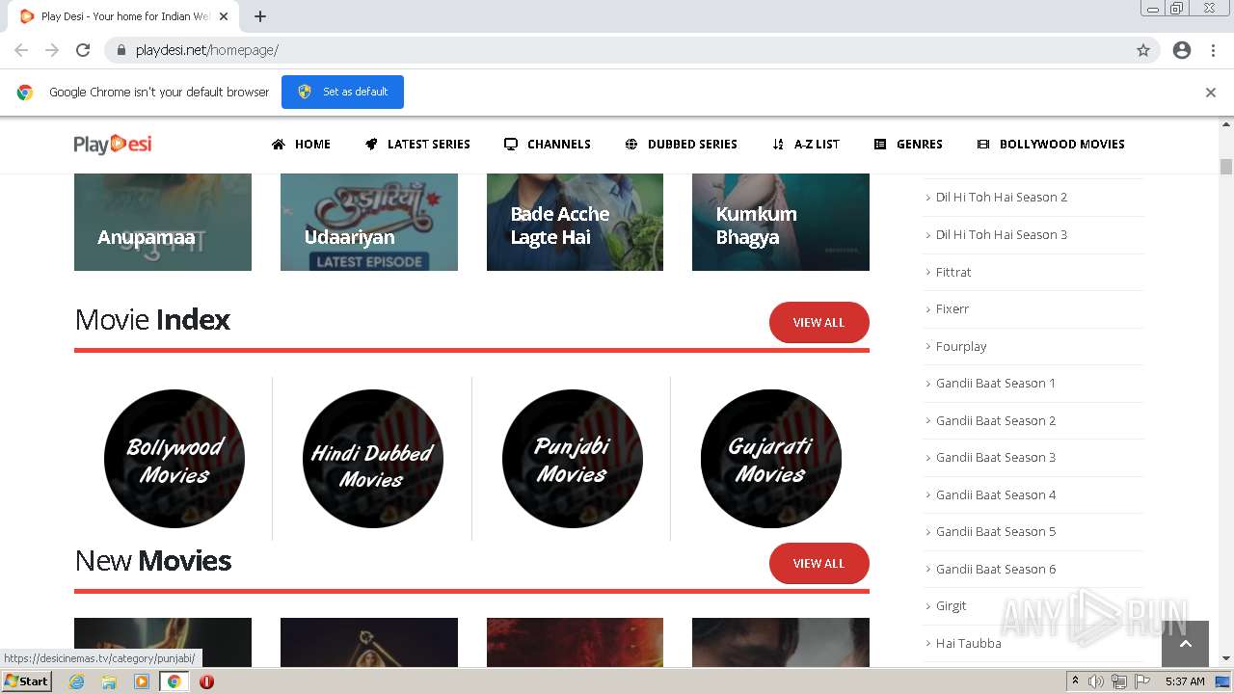The width and height of the screenshot is (1234, 694).
Task: Click the PlayDesi logo
Action: (x=113, y=144)
